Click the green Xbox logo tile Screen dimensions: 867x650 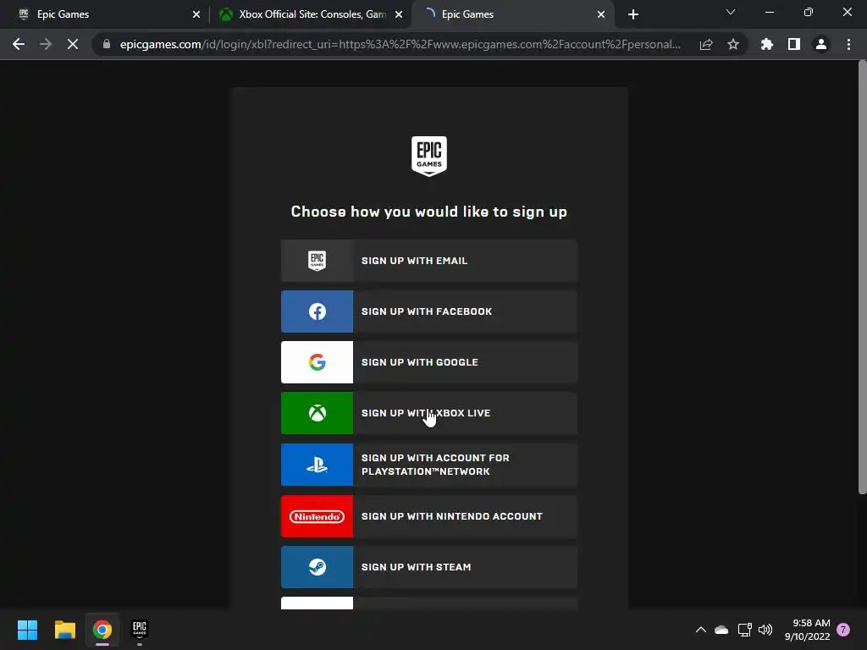317,413
